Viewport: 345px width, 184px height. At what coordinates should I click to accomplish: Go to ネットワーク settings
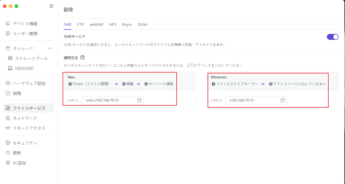tap(25, 118)
